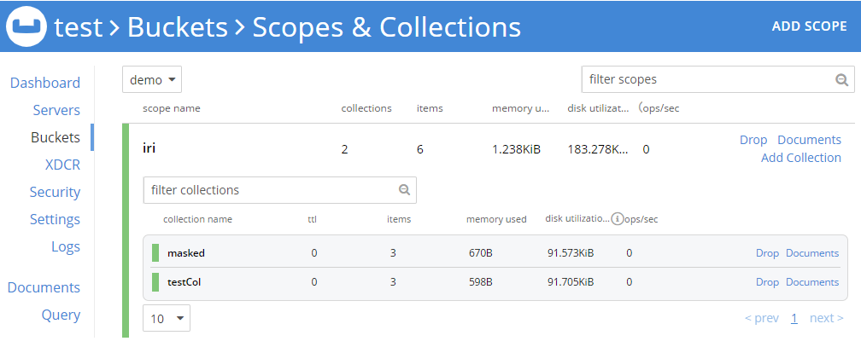
Task: Click green status bar of masked collection
Action: pyautogui.click(x=155, y=253)
